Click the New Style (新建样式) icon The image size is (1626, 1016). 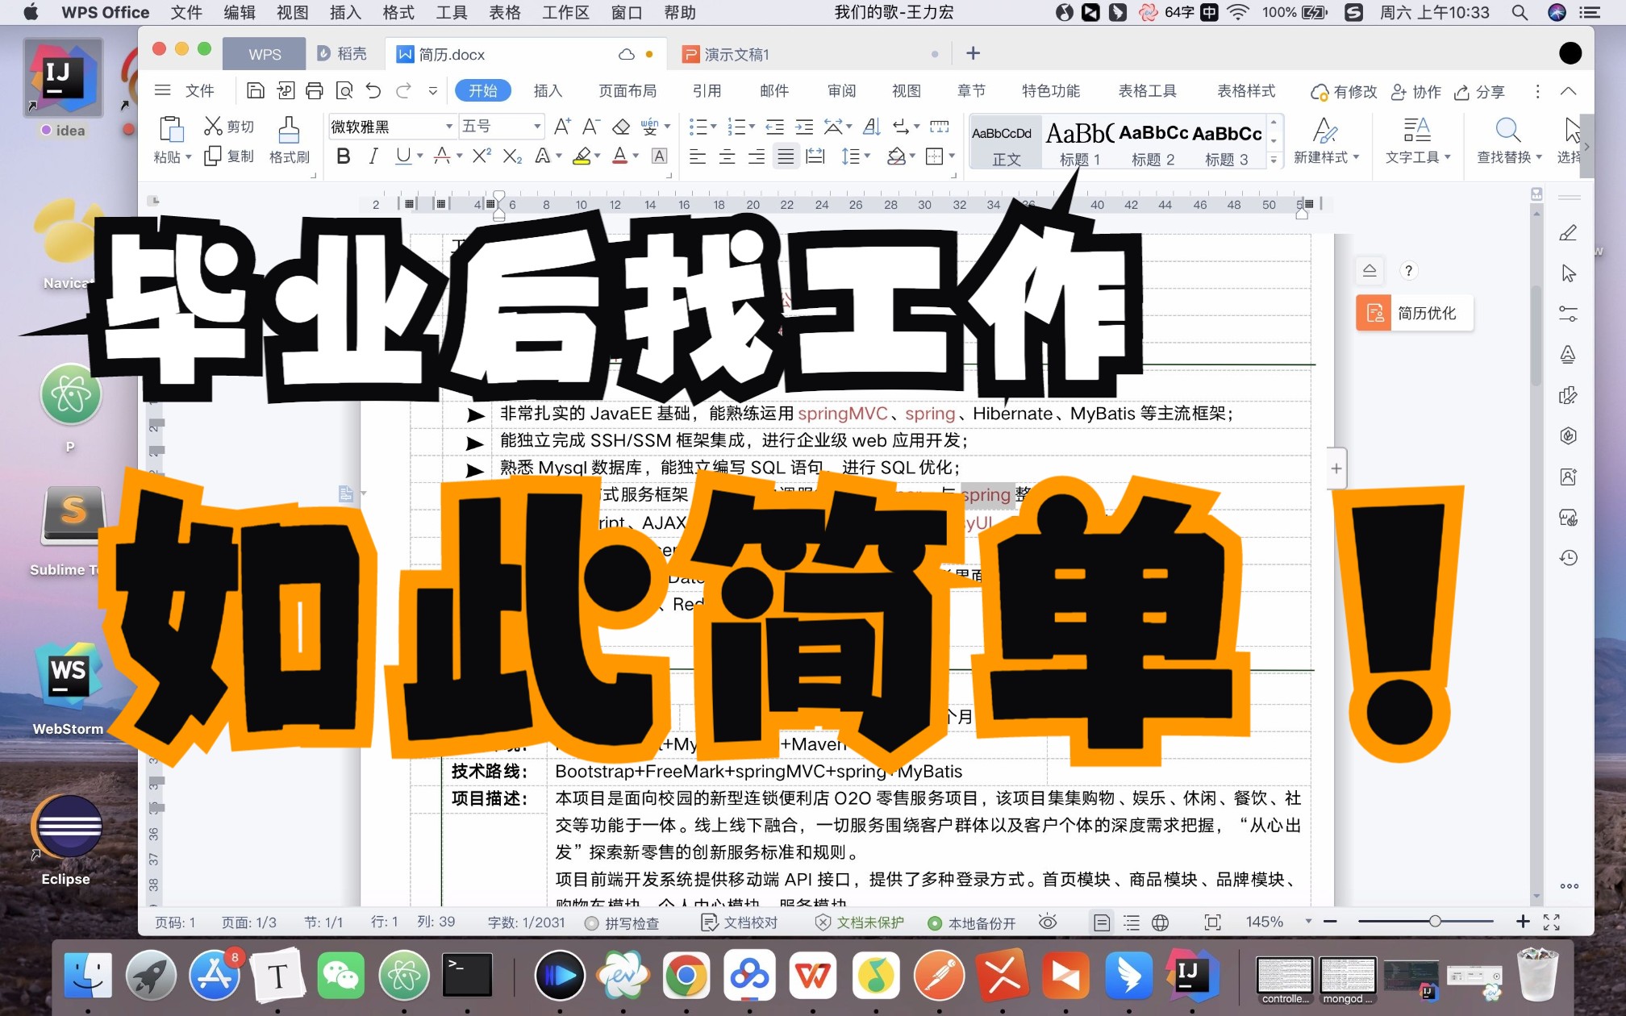tap(1324, 131)
